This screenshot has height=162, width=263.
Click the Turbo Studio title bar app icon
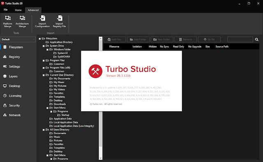point(2,3)
